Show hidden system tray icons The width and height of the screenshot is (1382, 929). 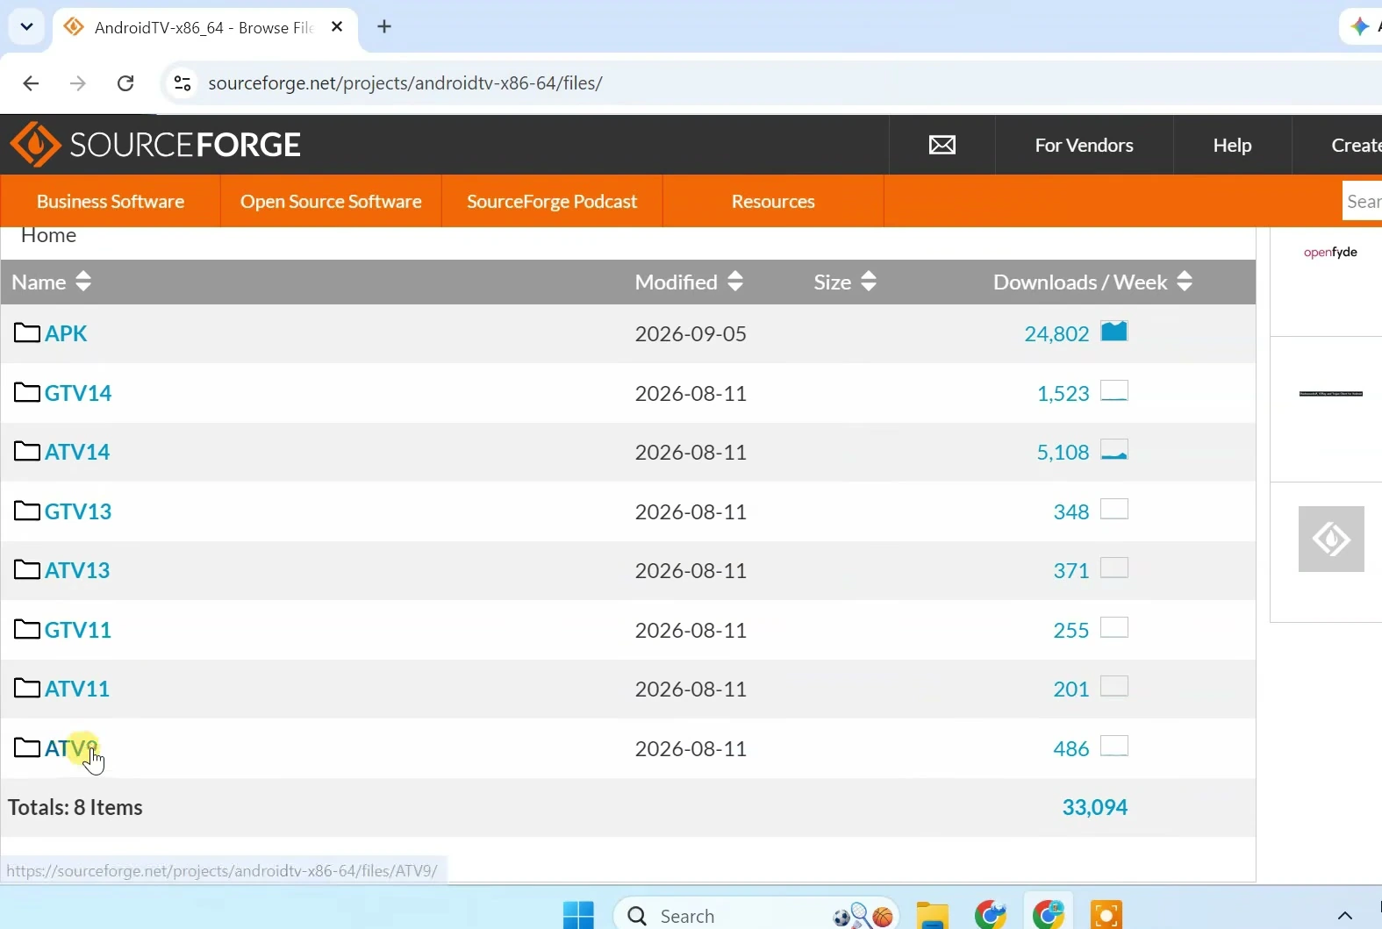[1344, 916]
